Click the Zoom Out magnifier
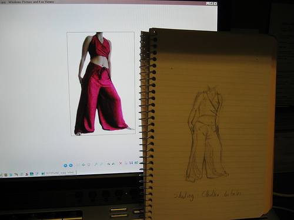Viewport: 294px width, 220px height. (101, 164)
